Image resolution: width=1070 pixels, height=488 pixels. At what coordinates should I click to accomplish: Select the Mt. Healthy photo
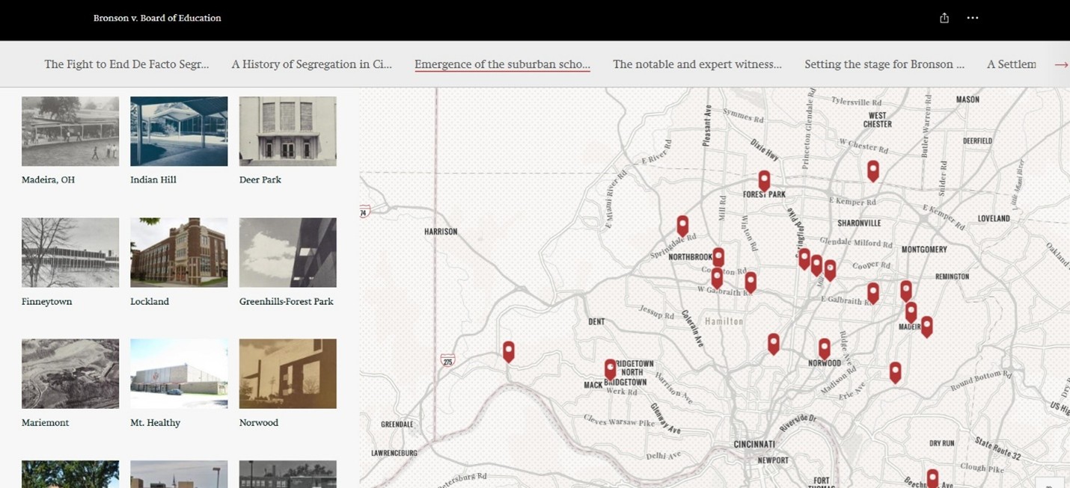178,374
